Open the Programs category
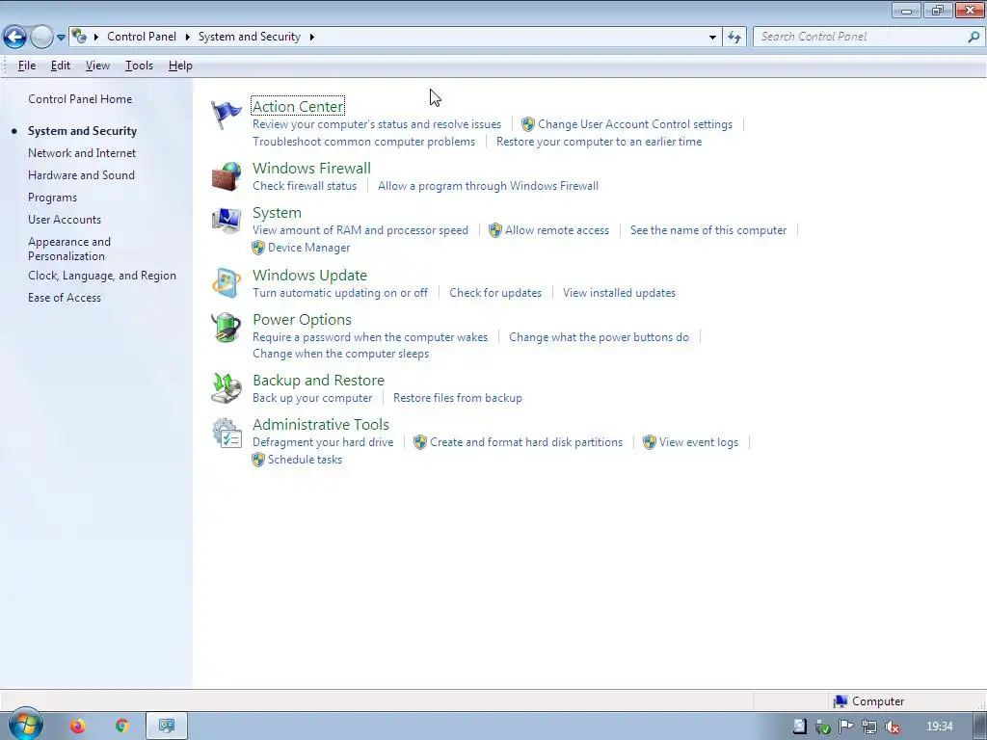 click(x=52, y=198)
